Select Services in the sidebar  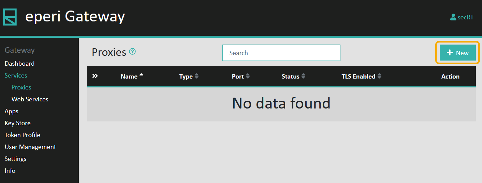[16, 76]
